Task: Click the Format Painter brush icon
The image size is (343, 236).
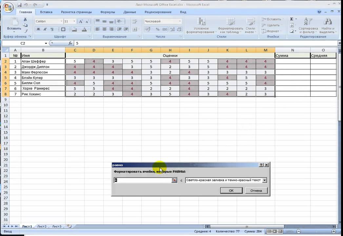Action: click(25, 31)
